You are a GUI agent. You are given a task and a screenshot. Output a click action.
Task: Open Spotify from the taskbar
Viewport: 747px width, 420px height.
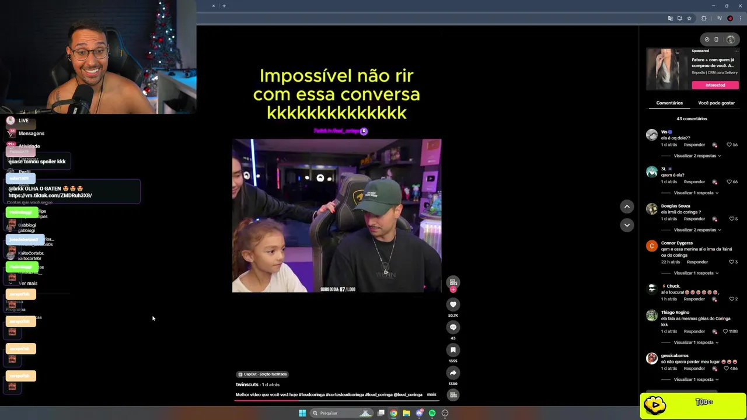[x=432, y=413]
